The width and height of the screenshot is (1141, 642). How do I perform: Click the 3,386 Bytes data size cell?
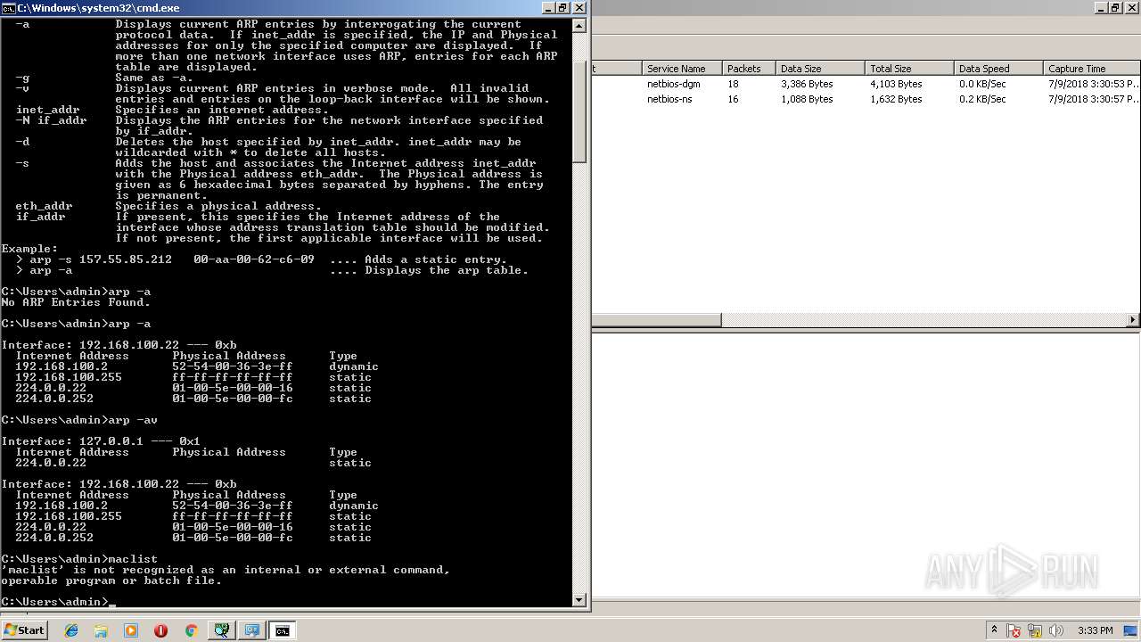807,84
